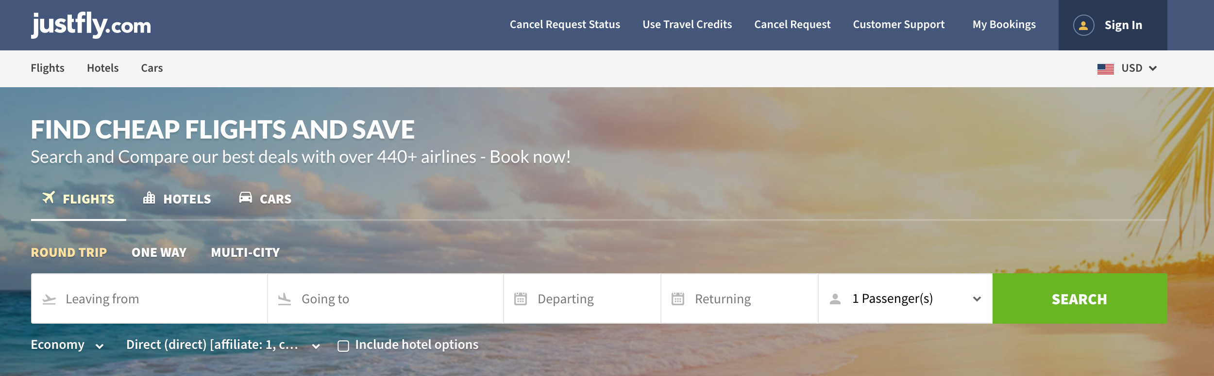
Task: Click the US flag currency icon
Action: click(1105, 69)
